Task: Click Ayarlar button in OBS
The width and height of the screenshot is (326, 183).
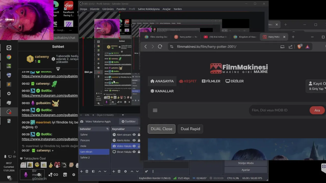Action: pos(246,170)
